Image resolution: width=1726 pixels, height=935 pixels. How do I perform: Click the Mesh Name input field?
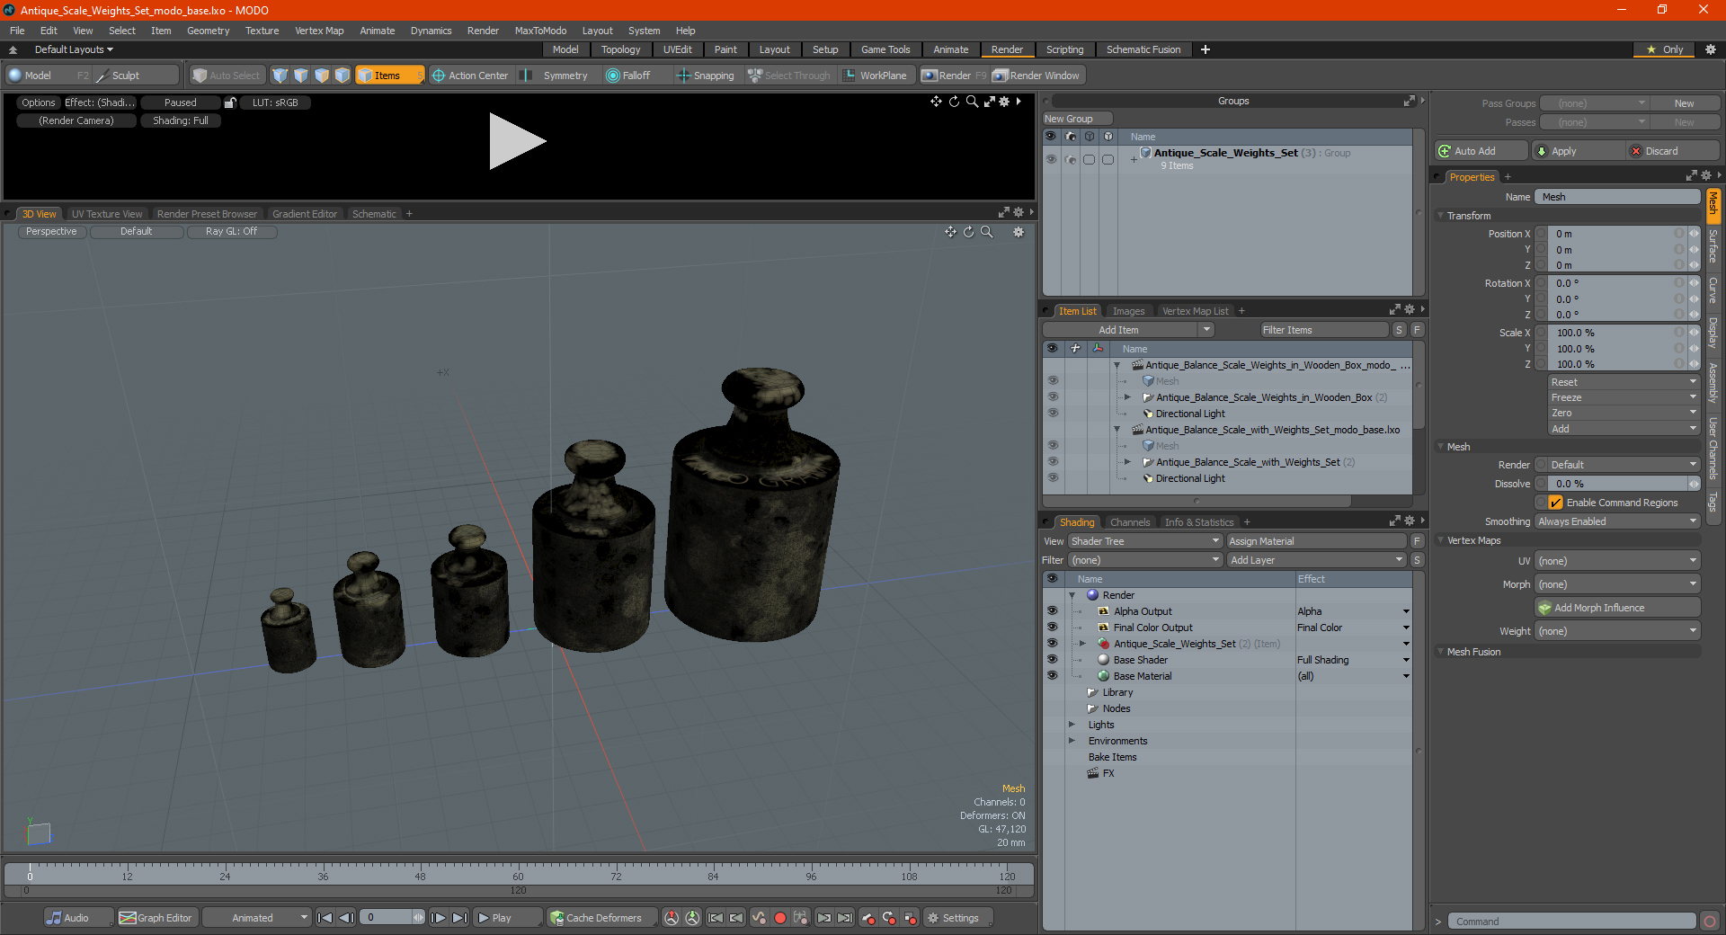point(1617,197)
